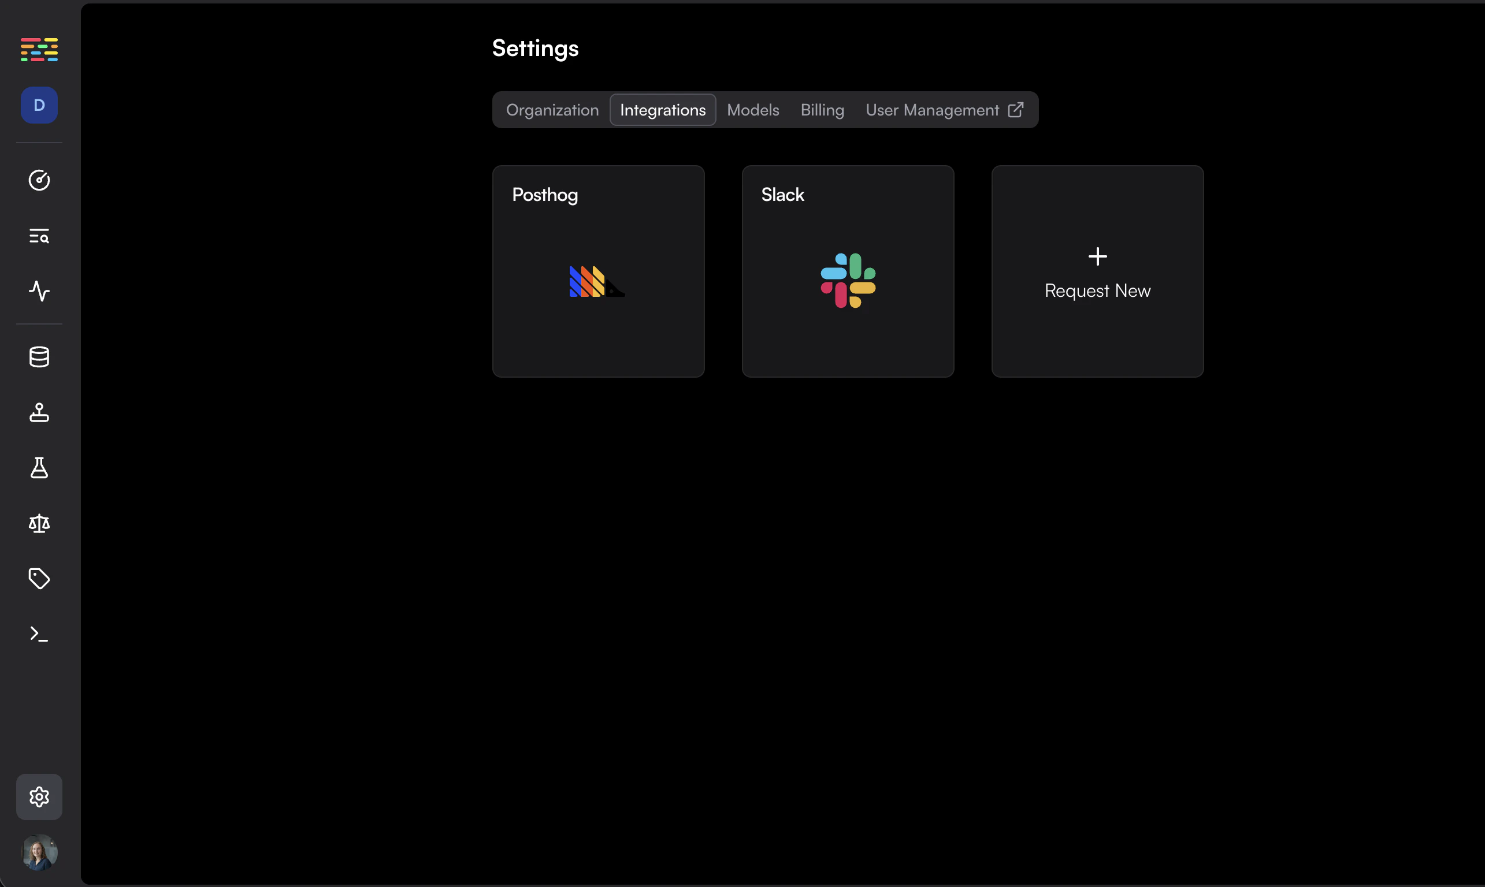1485x887 pixels.
Task: Open the user profile avatar
Action: pos(39,852)
